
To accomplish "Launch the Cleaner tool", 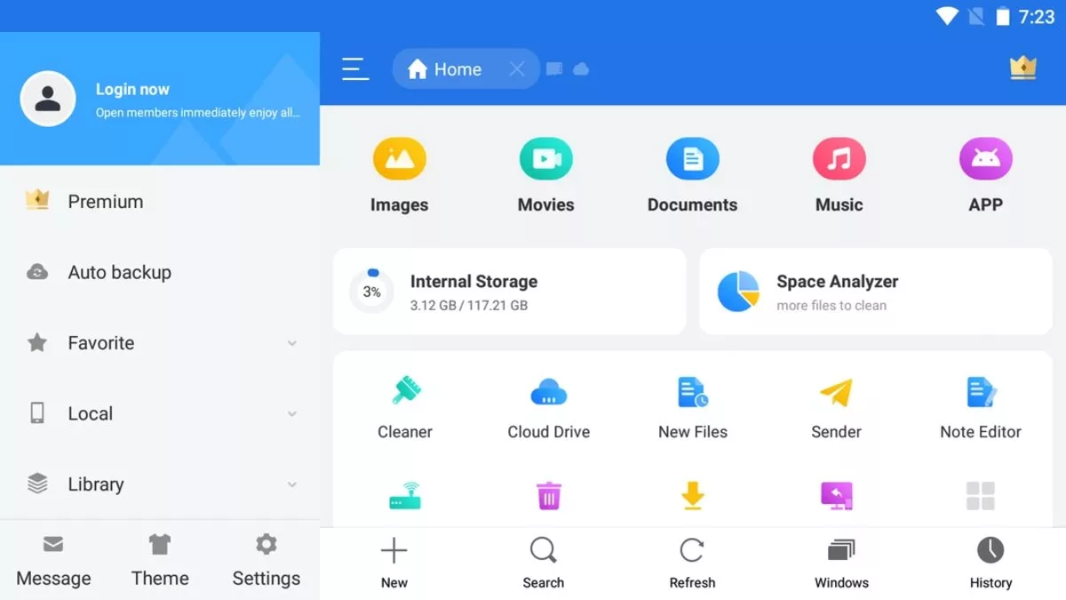I will point(404,404).
